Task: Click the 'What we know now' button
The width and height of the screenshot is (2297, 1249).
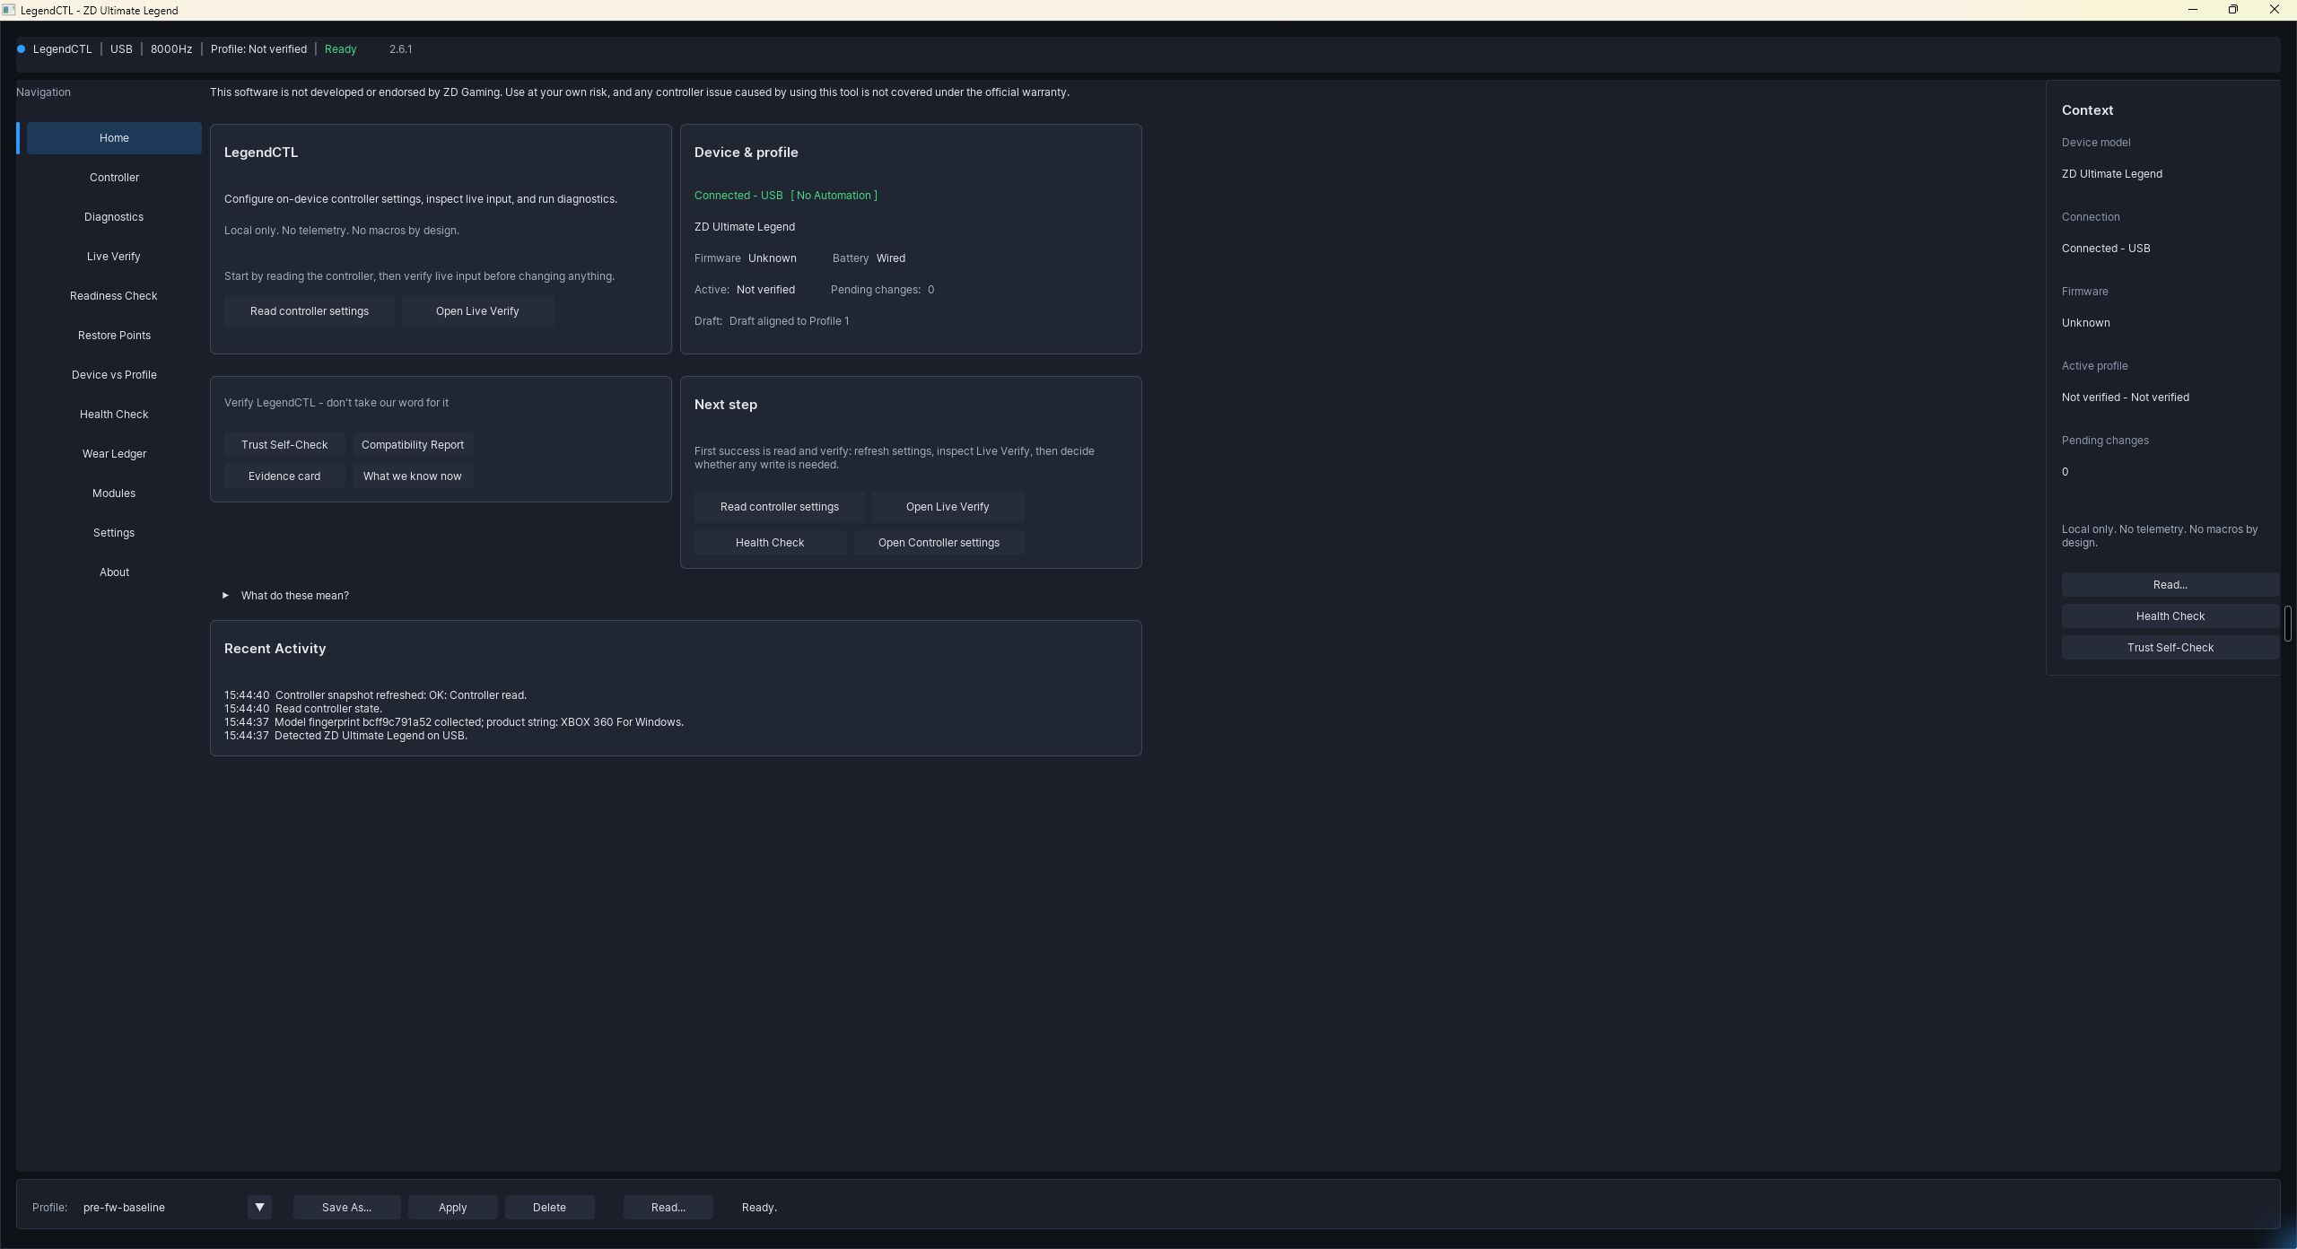Action: 413,476
